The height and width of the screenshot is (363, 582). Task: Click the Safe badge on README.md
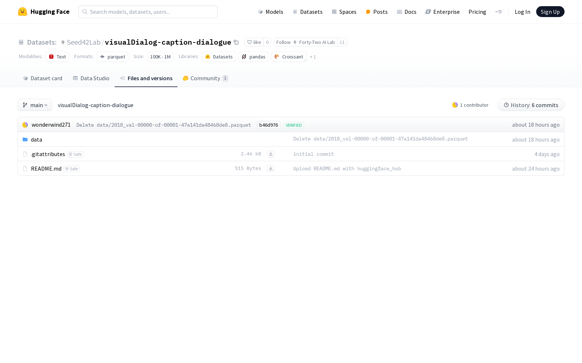[x=72, y=168]
